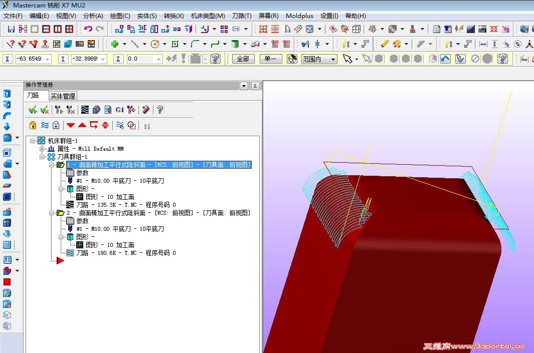
Task: Toggle only display selected toolpaths
Action: coord(120,126)
